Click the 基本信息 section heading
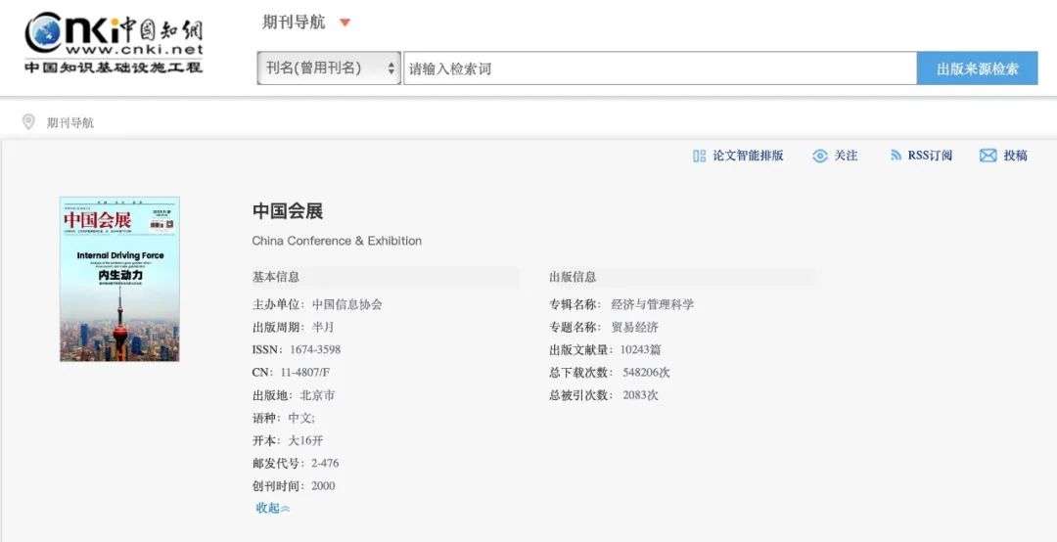The height and width of the screenshot is (542, 1057). click(276, 277)
